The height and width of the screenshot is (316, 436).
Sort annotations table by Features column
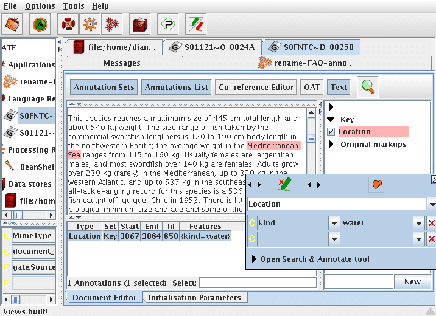pos(205,227)
